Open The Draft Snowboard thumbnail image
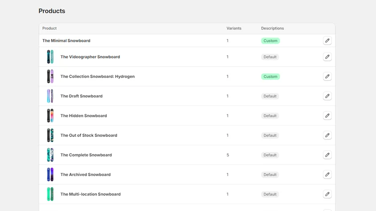Screen dimensions: 376x211 tap(50, 96)
